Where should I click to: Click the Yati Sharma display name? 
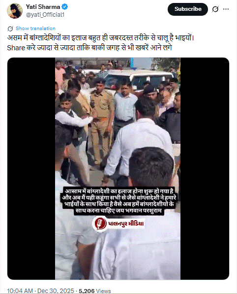click(x=43, y=7)
